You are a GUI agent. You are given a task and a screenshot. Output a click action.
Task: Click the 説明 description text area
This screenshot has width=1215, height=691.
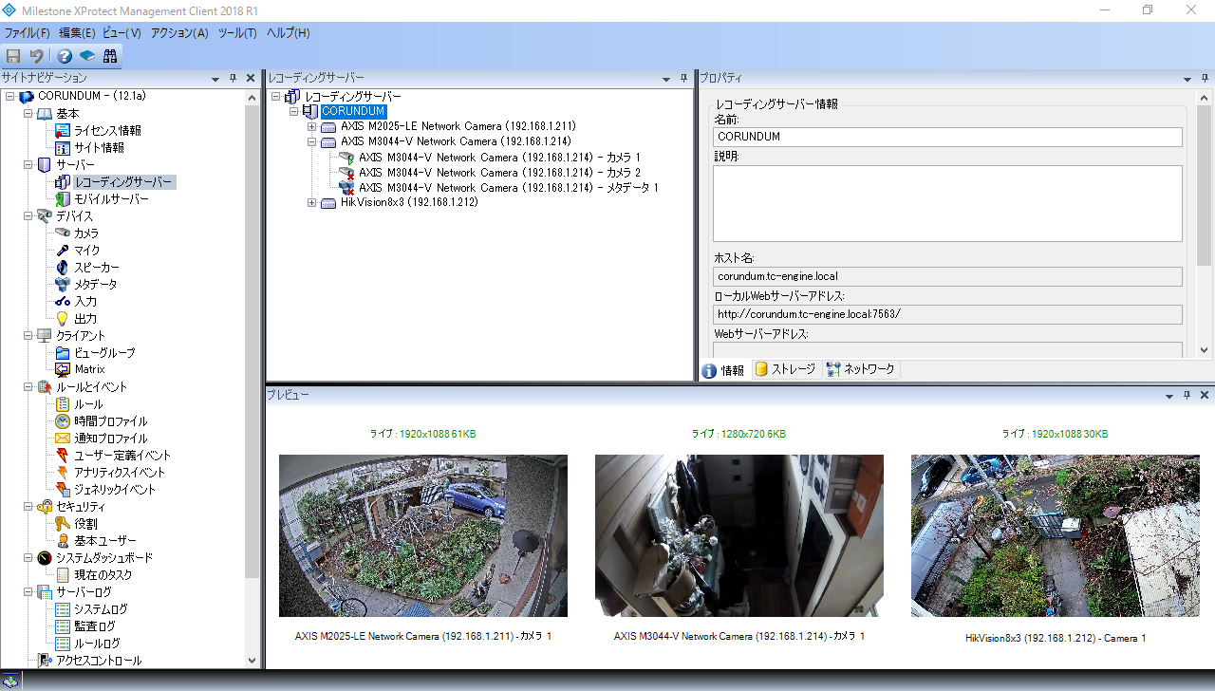pos(947,203)
